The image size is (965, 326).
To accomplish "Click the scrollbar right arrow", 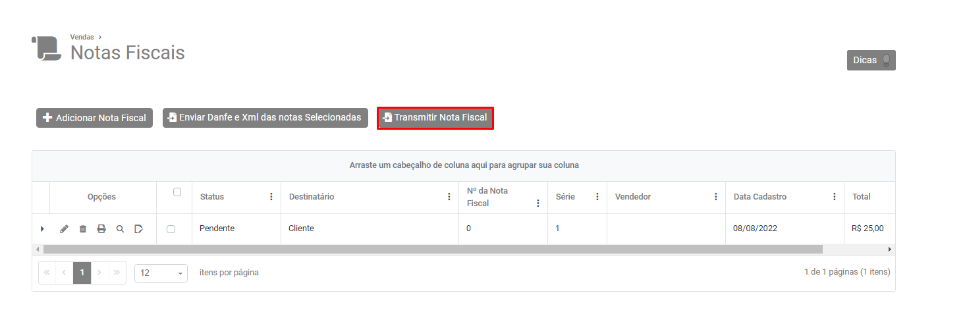I will click(890, 250).
